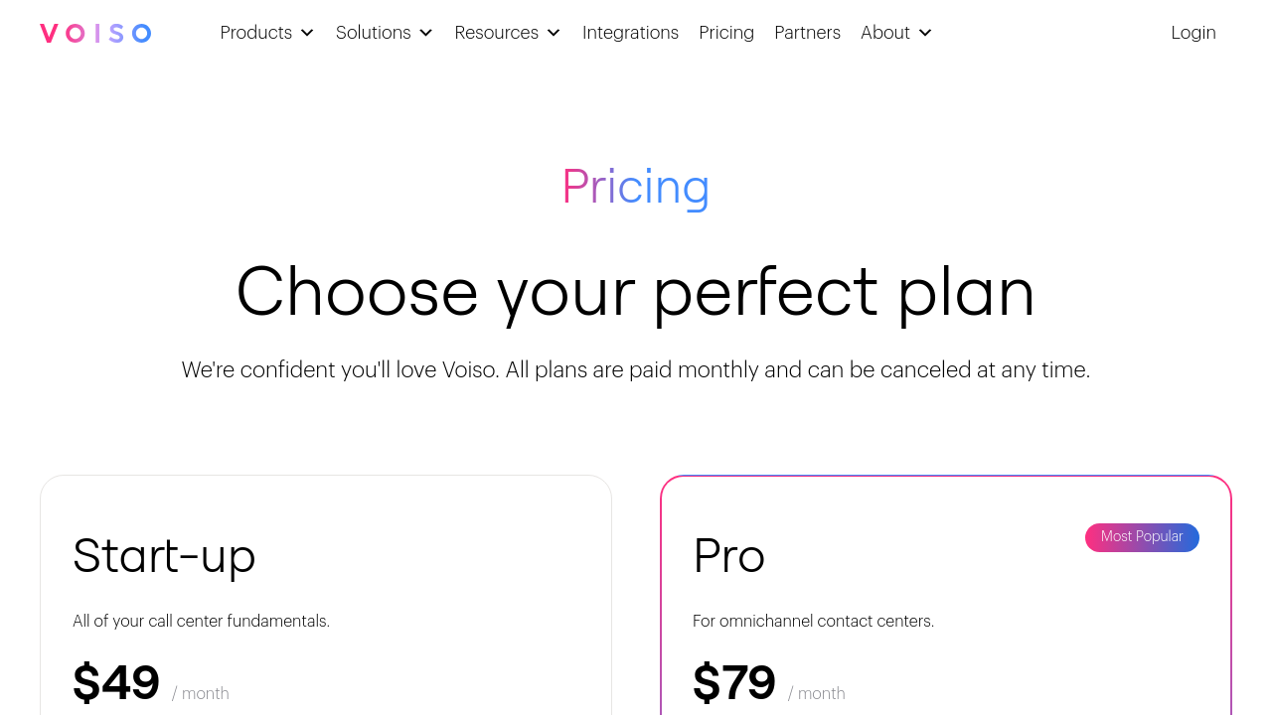Click the Most Popular badge
The width and height of the screenshot is (1272, 715).
tap(1142, 537)
